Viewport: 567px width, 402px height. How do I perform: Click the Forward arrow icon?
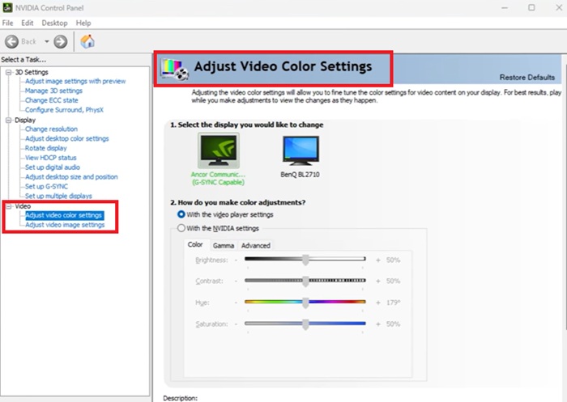pyautogui.click(x=61, y=41)
